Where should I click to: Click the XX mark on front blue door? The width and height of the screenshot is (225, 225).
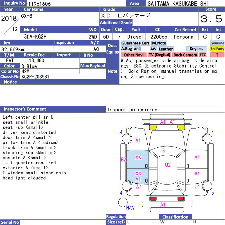pos(138,157)
